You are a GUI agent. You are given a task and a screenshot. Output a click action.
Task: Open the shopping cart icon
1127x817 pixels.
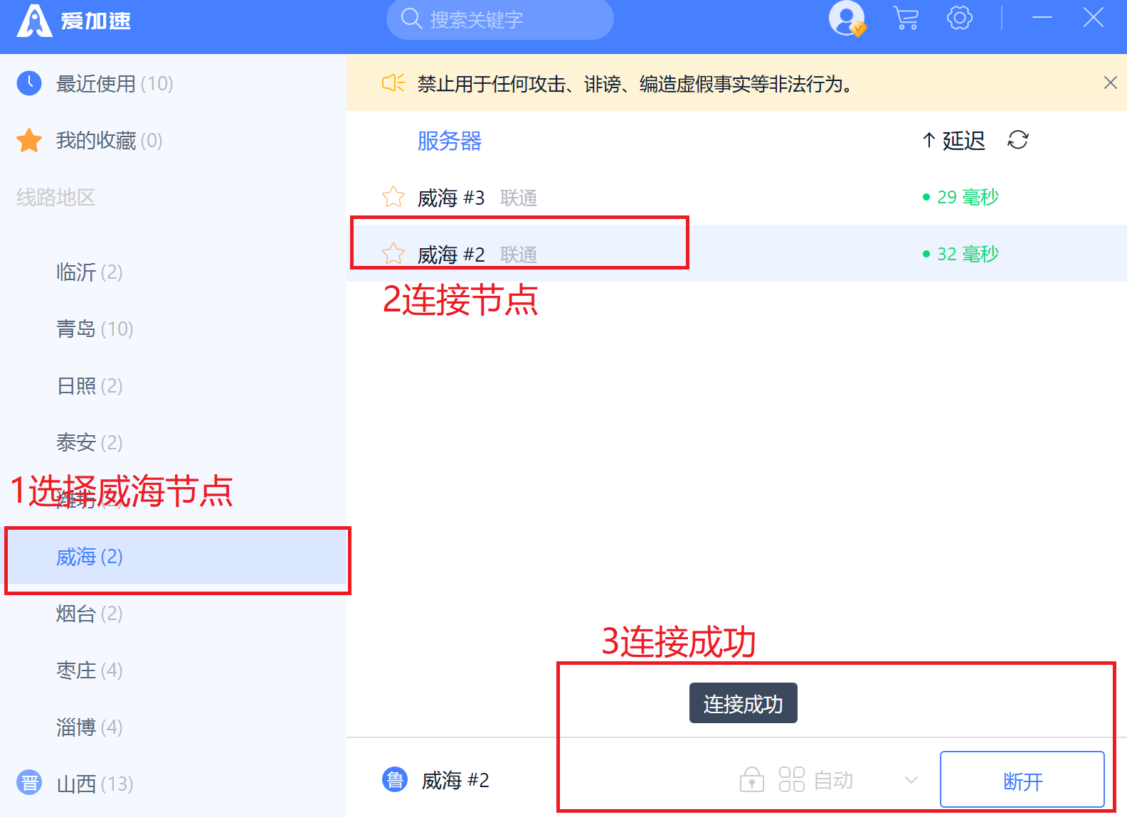pyautogui.click(x=905, y=18)
